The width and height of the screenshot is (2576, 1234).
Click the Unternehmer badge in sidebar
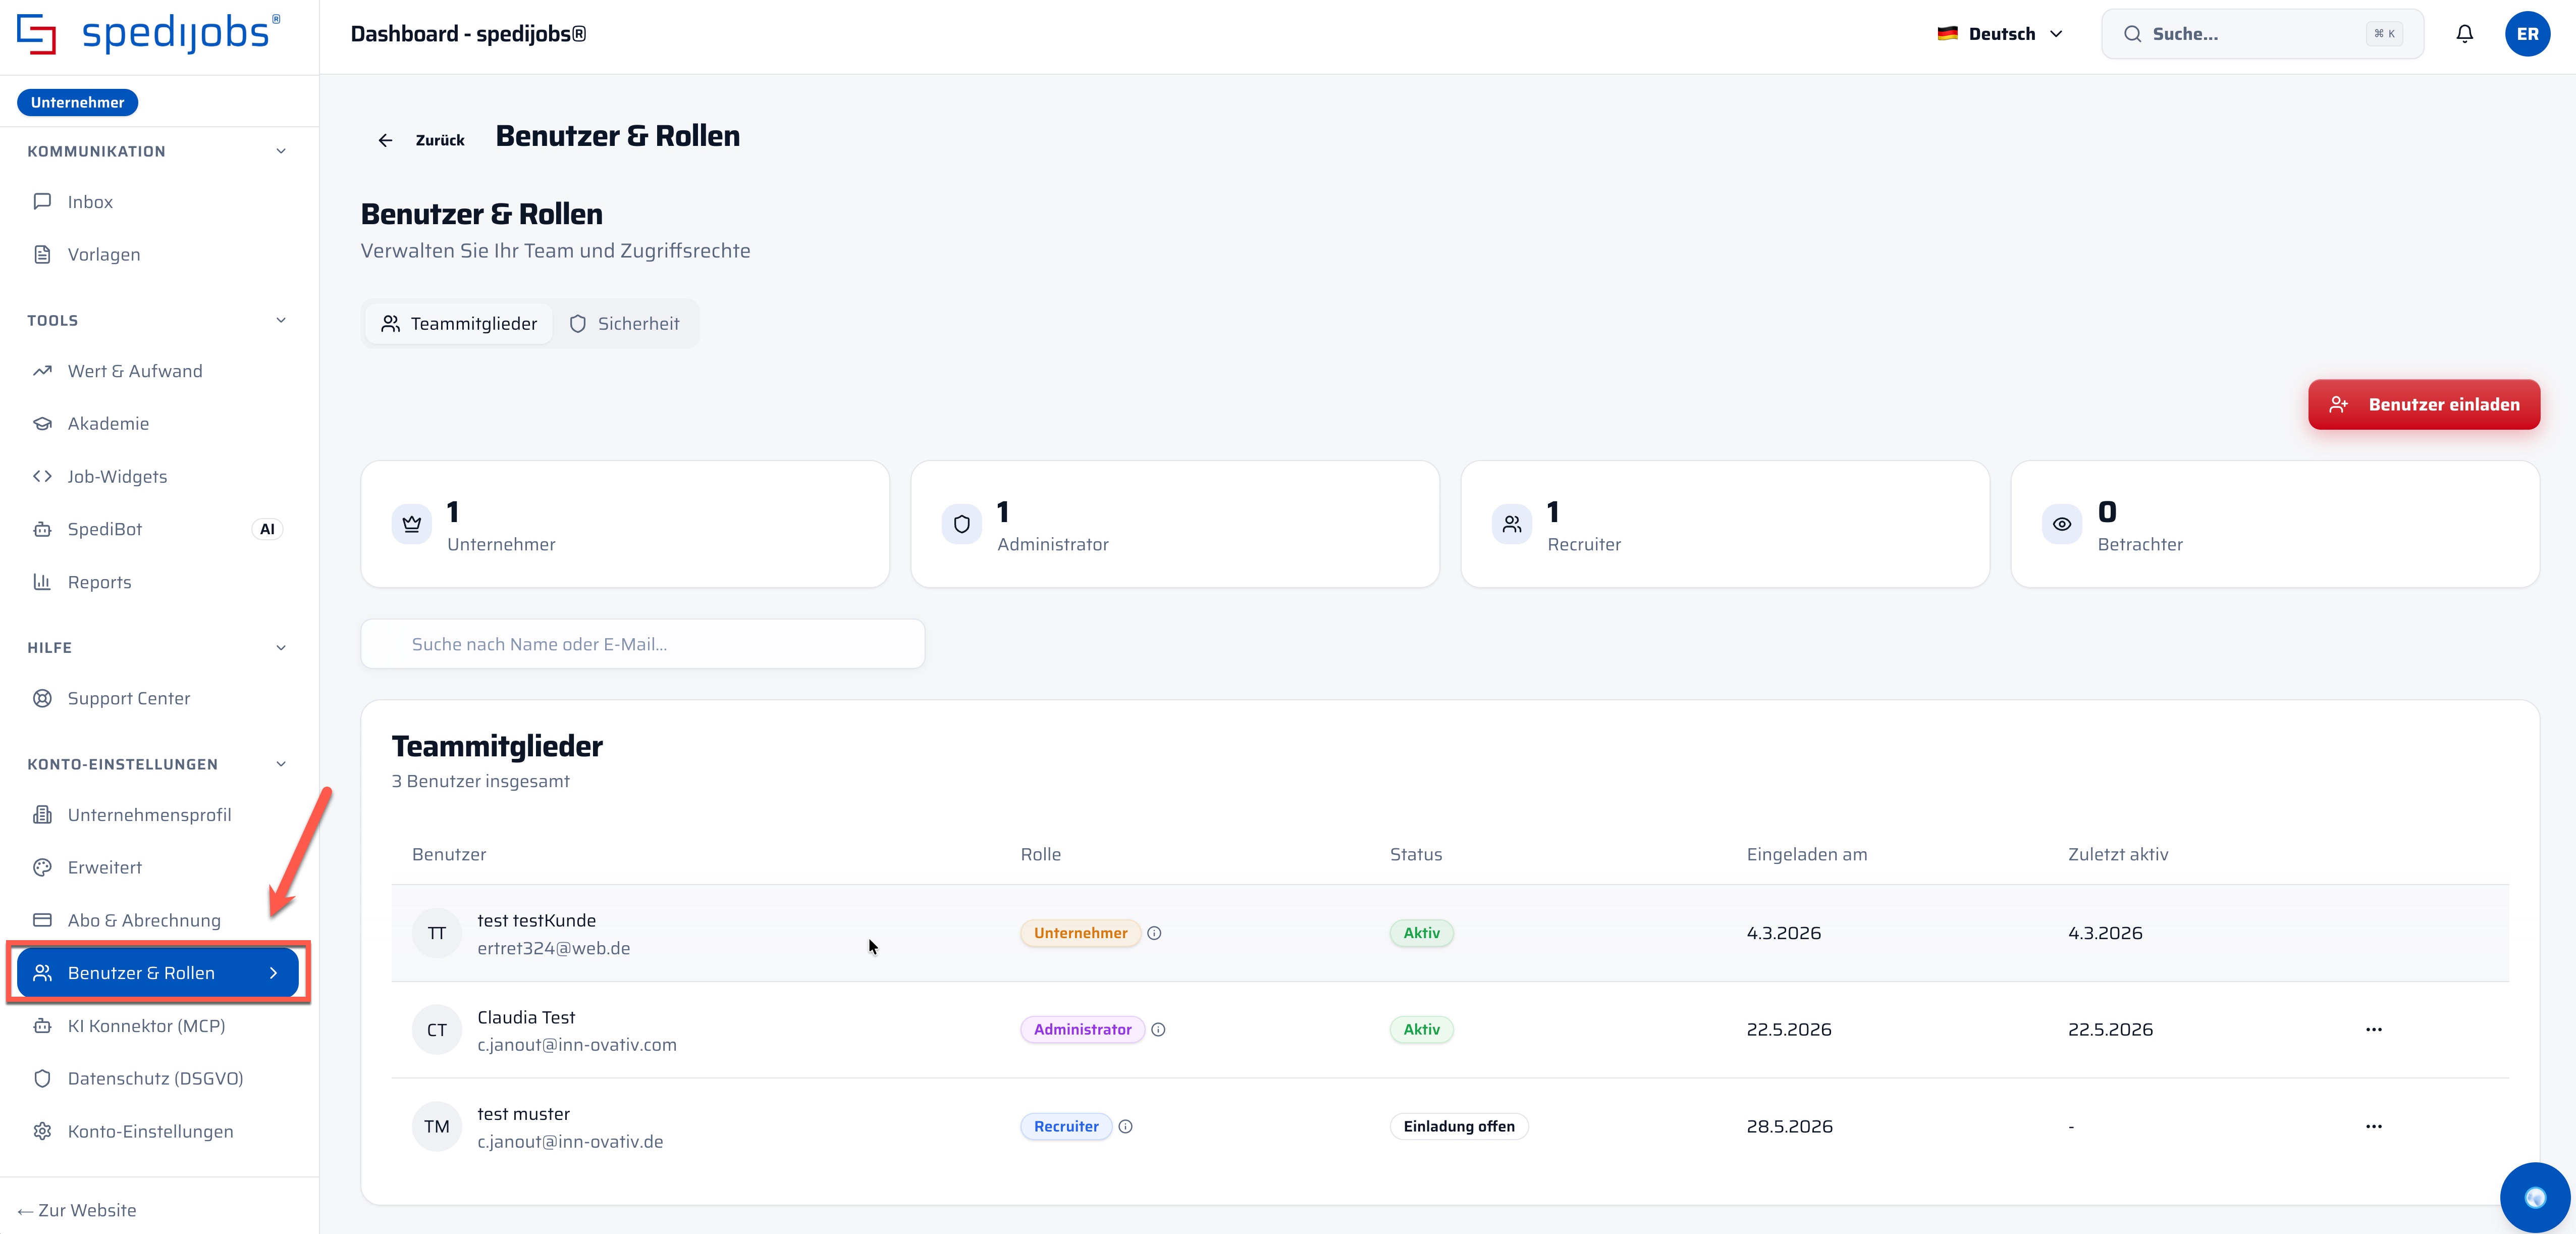[77, 102]
